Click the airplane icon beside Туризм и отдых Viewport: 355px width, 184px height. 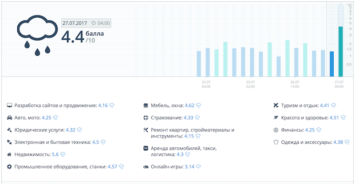(276, 106)
